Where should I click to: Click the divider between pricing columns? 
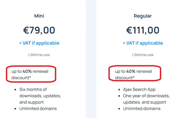point(91,59)
